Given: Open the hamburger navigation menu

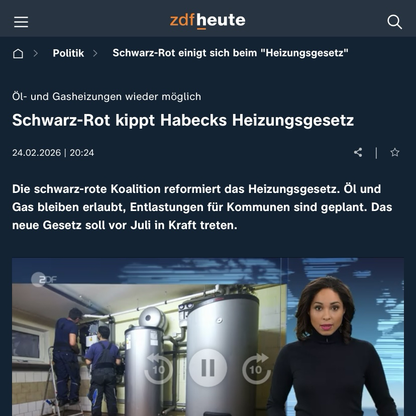Looking at the screenshot, I should (21, 22).
